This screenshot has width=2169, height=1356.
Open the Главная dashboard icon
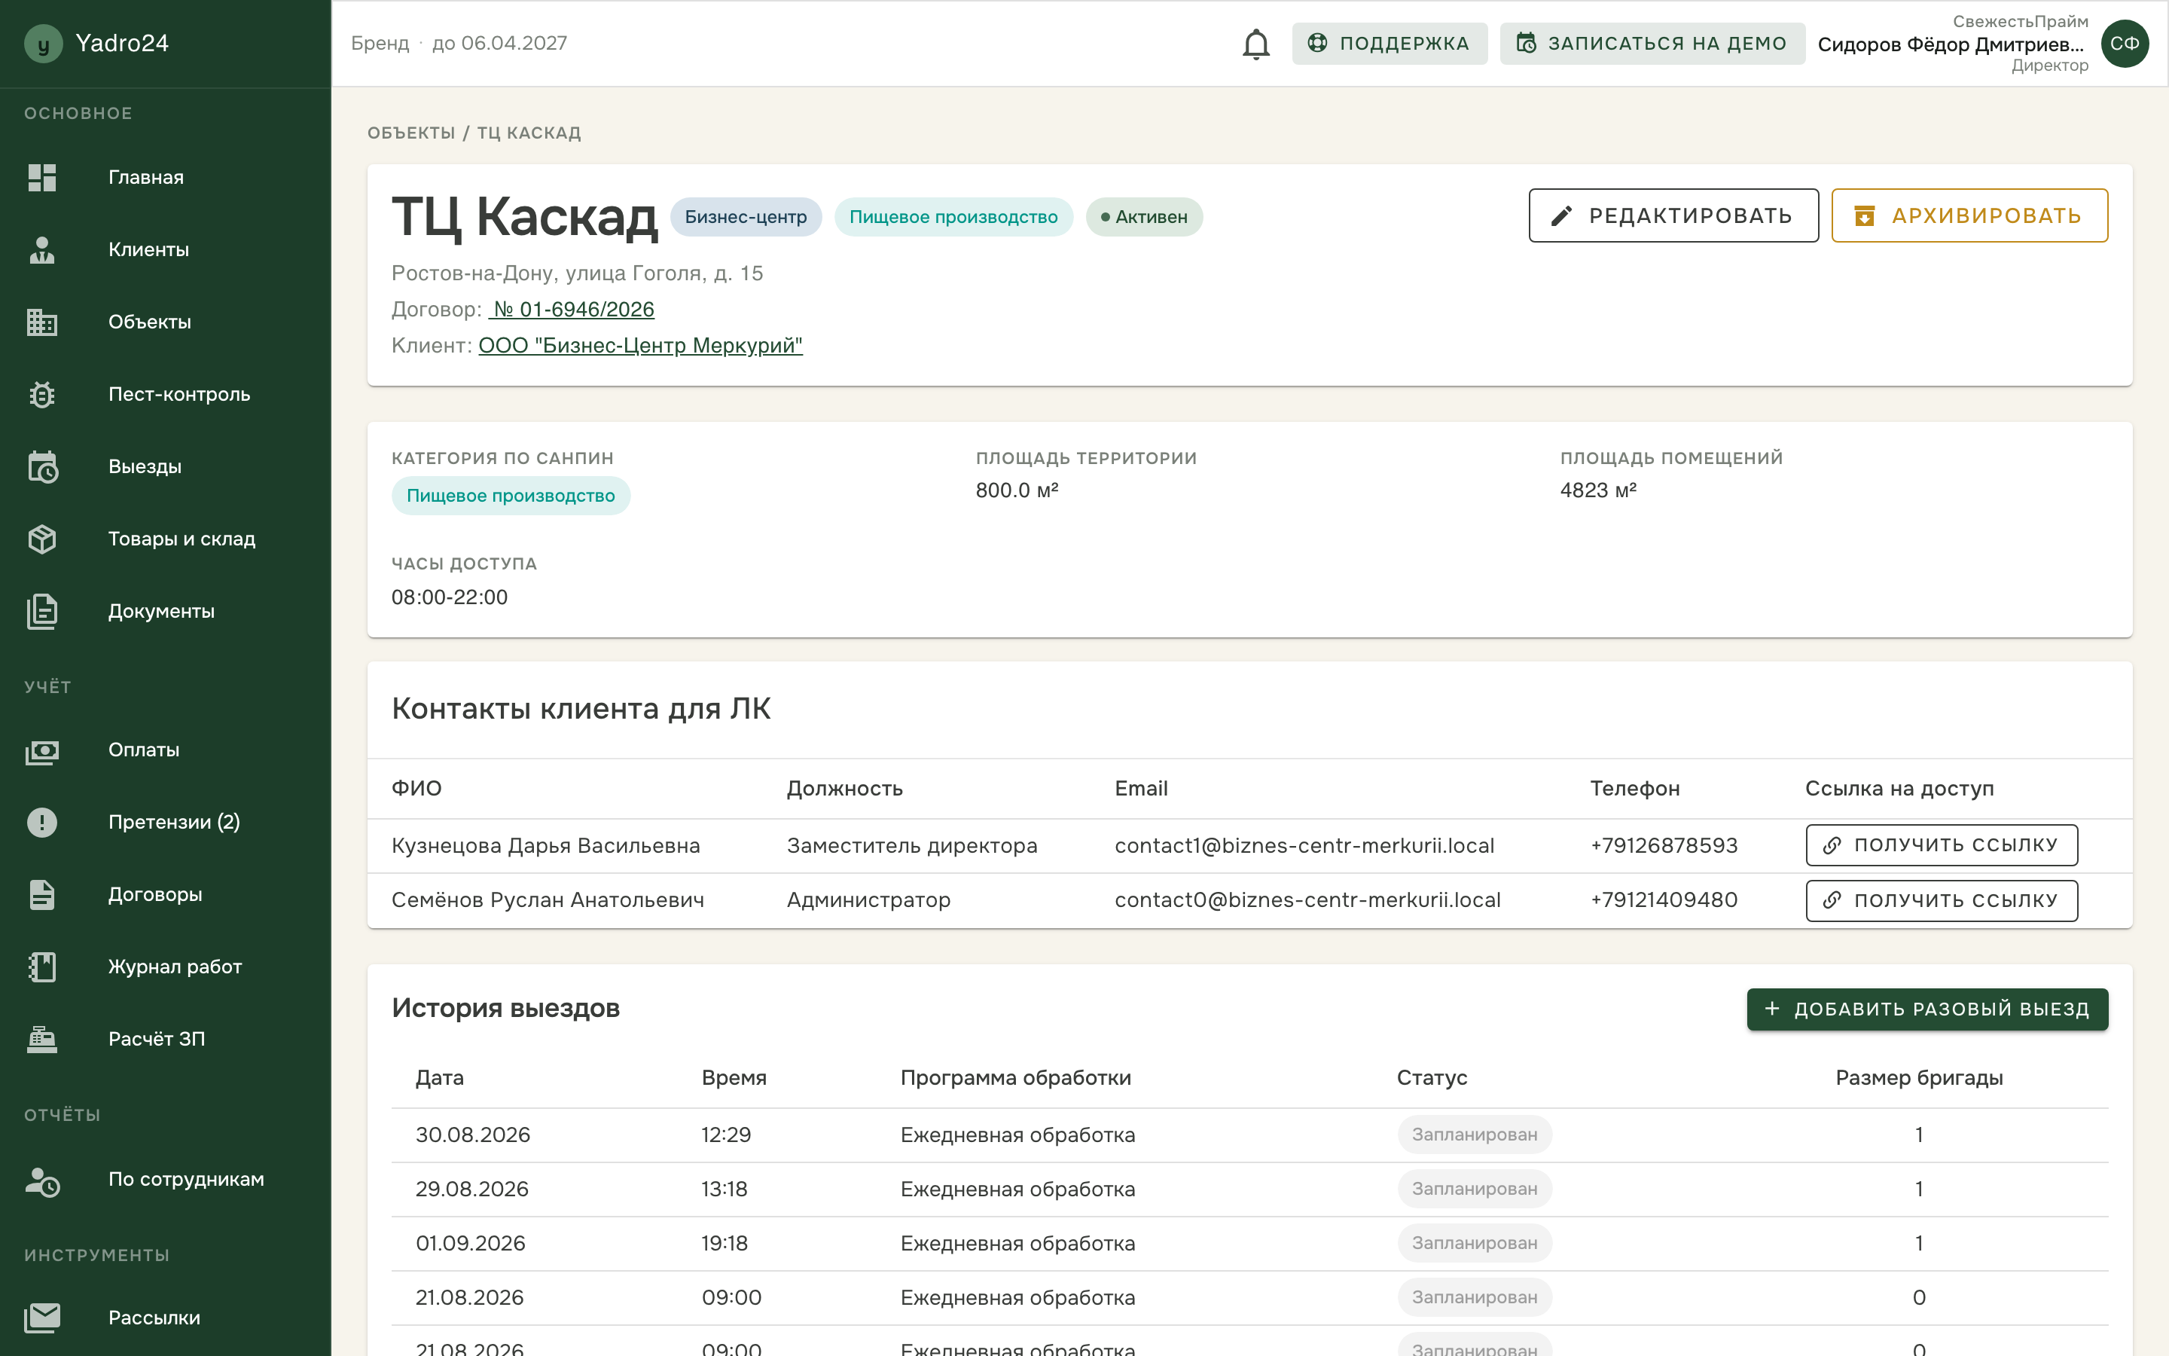(x=42, y=178)
